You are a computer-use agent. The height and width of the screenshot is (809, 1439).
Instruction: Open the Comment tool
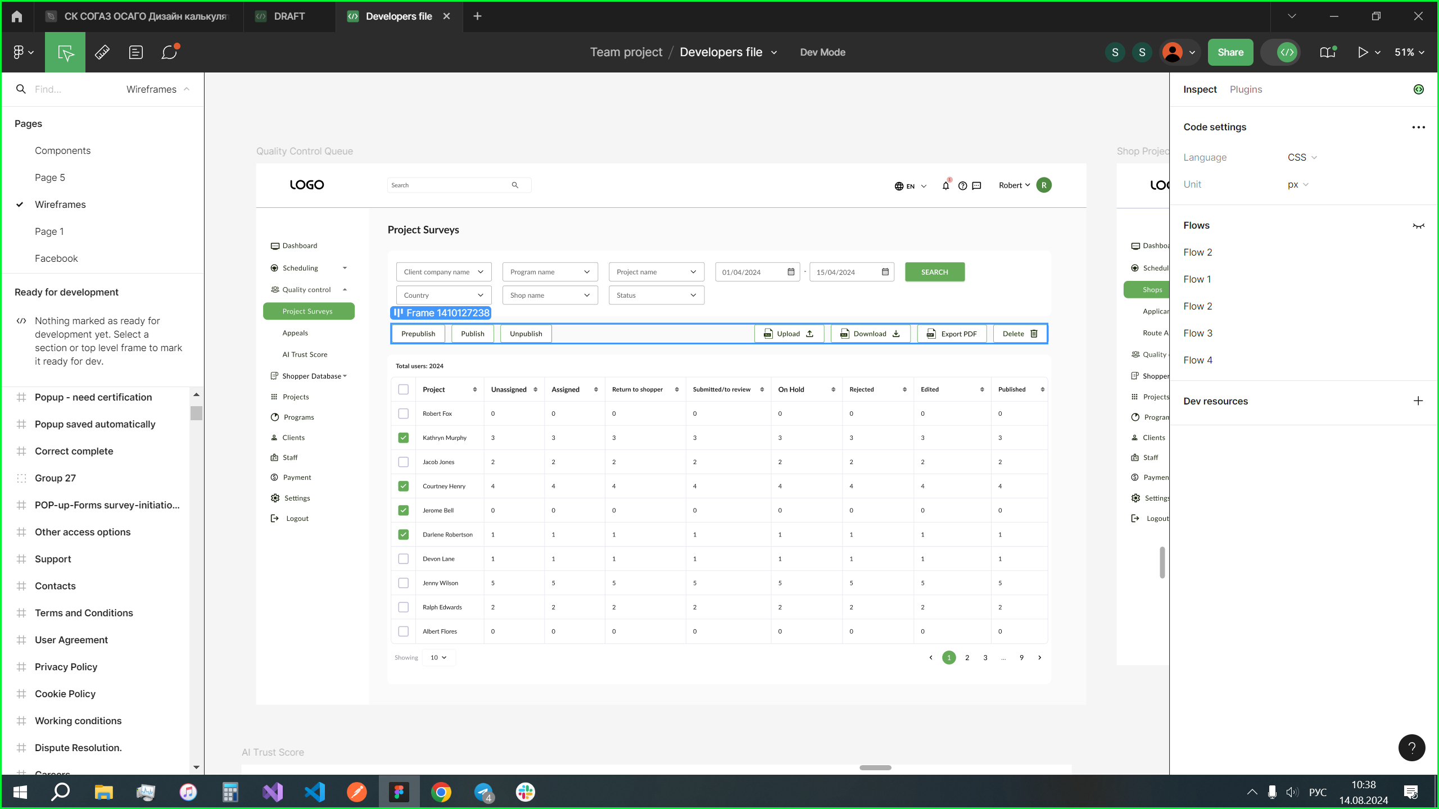pos(169,52)
